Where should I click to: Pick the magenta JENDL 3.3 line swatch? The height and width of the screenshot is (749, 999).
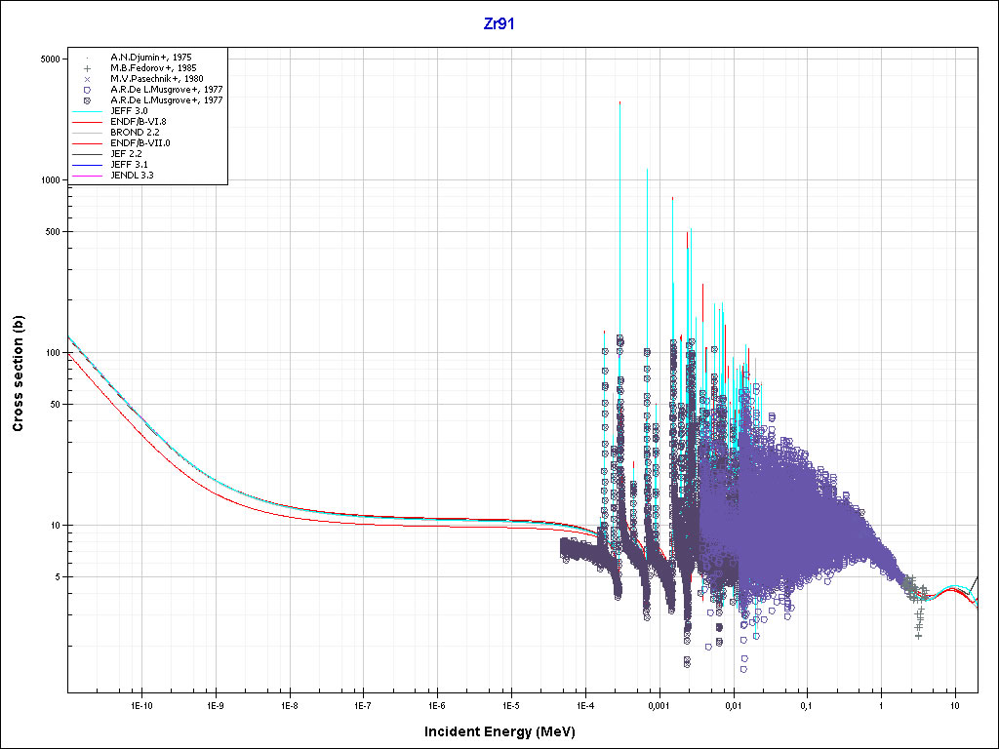[87, 176]
